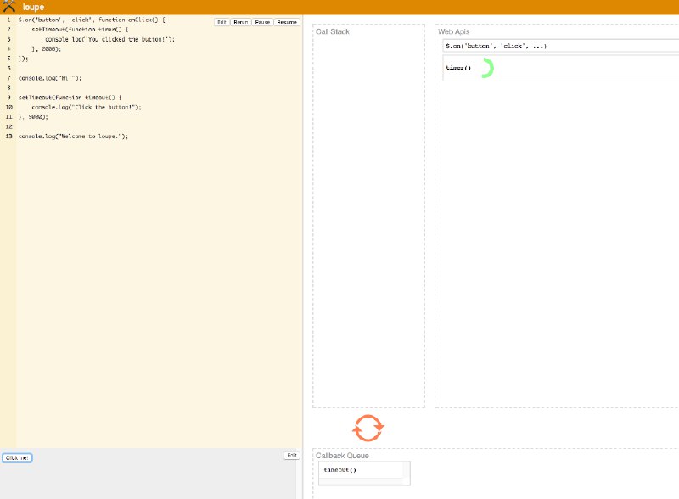This screenshot has height=499, width=679.
Task: Click the orange event loop arrows icon
Action: point(368,428)
